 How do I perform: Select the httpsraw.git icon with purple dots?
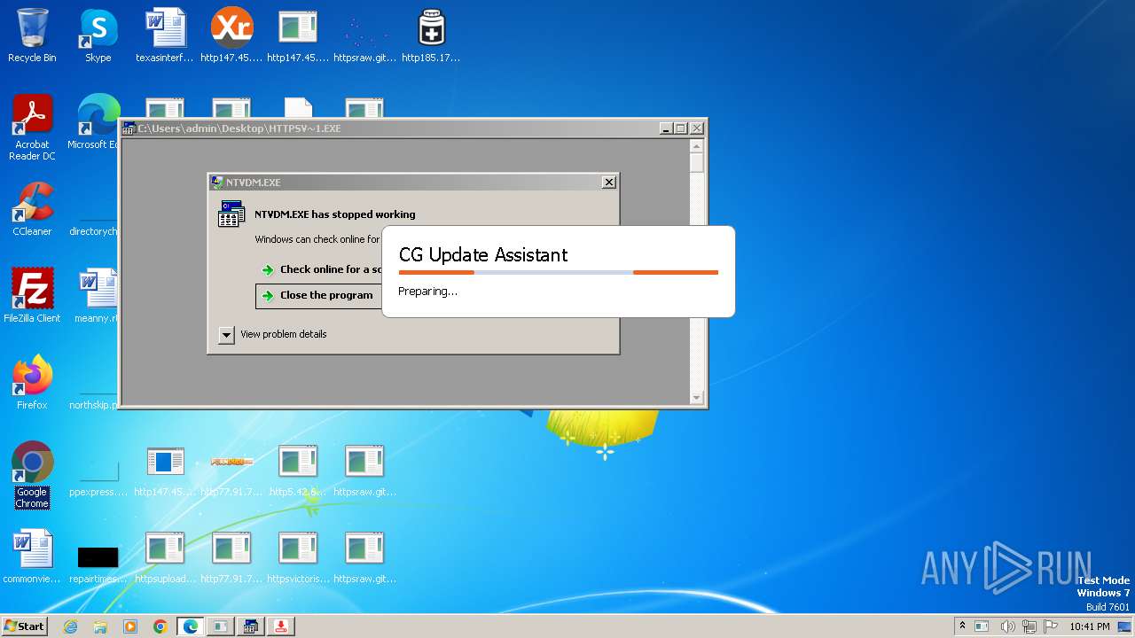(x=364, y=35)
